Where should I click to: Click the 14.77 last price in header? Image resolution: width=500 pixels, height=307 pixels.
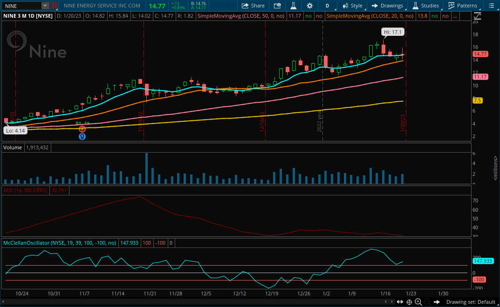point(157,6)
